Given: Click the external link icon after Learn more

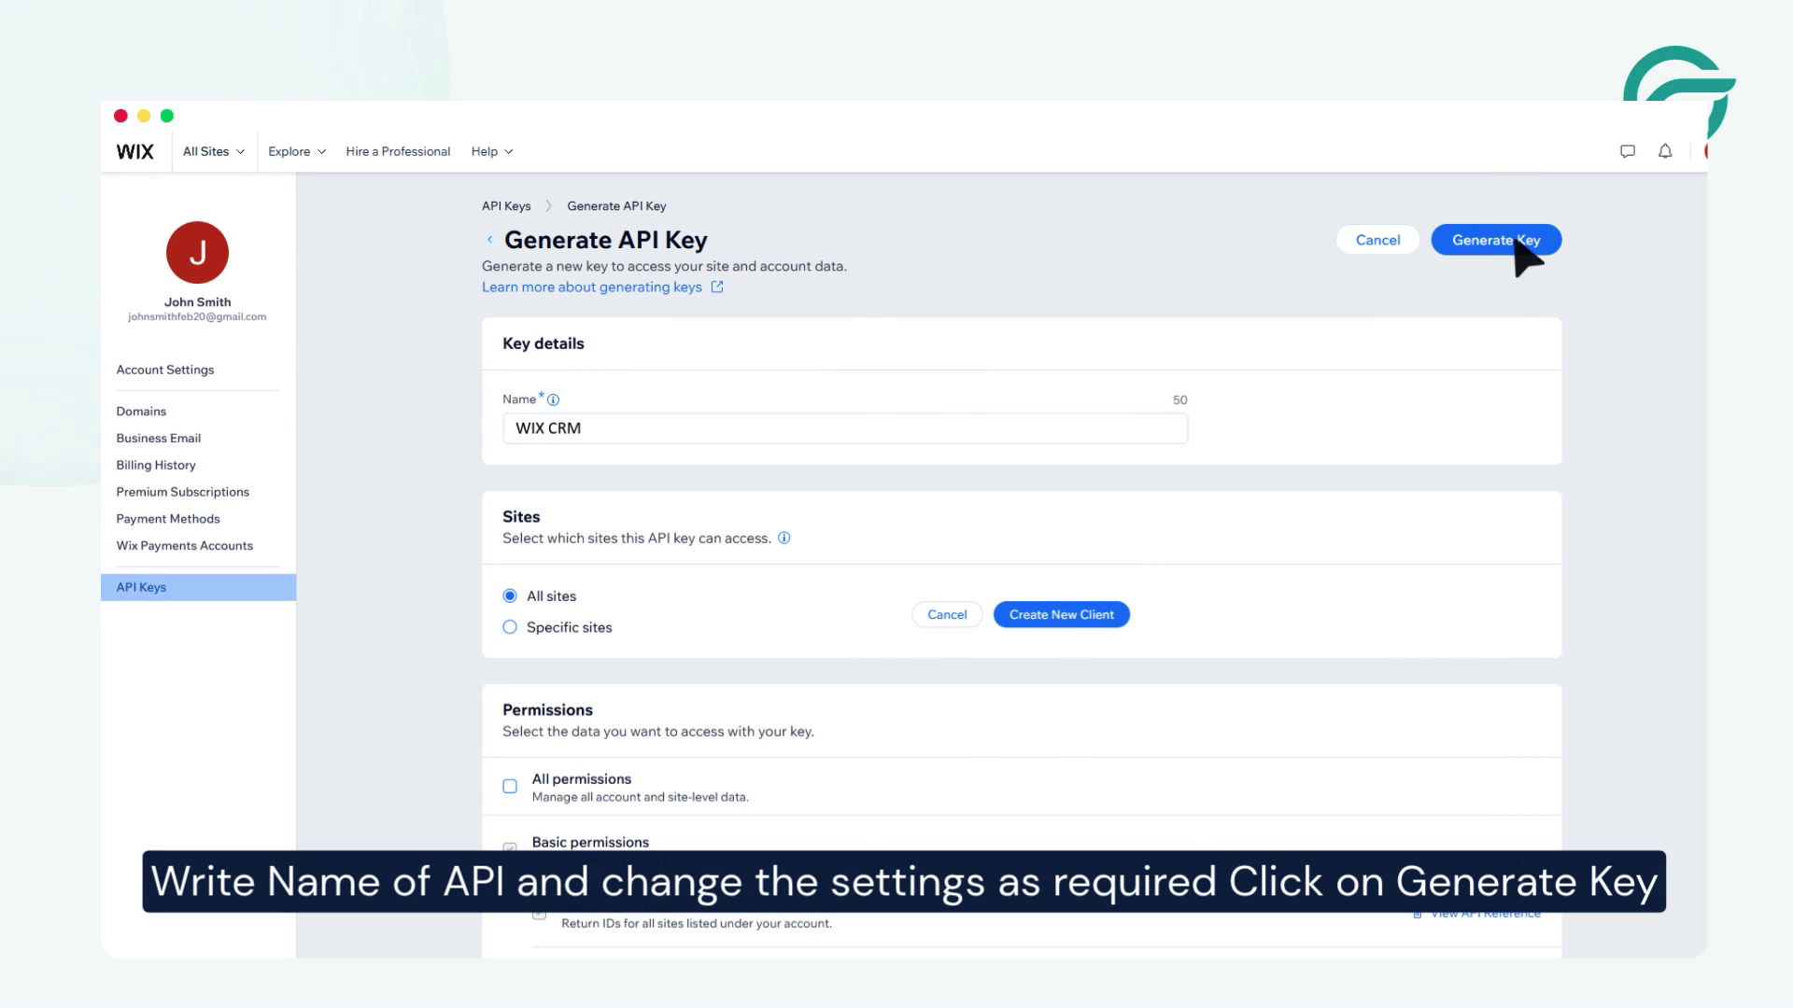Looking at the screenshot, I should pos(717,287).
